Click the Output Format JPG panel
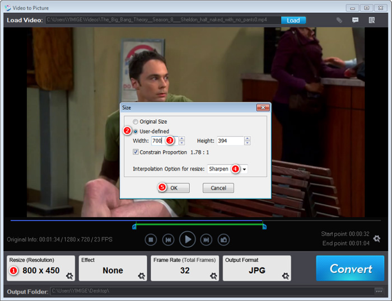This screenshot has height=301, width=392. pos(256,268)
